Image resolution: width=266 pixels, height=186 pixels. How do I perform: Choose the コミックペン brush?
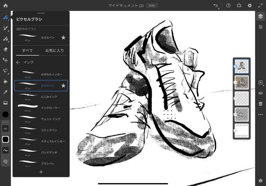(41, 130)
